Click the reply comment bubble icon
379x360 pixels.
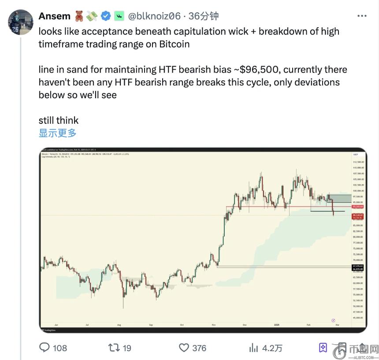coord(45,348)
